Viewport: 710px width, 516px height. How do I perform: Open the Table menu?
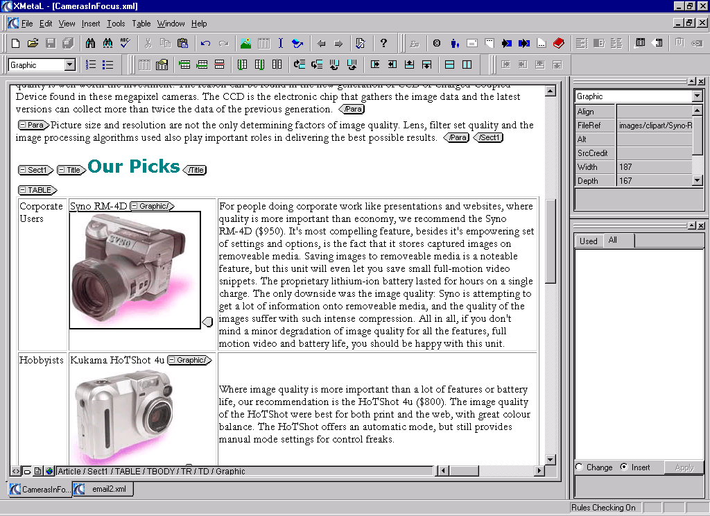coord(141,24)
